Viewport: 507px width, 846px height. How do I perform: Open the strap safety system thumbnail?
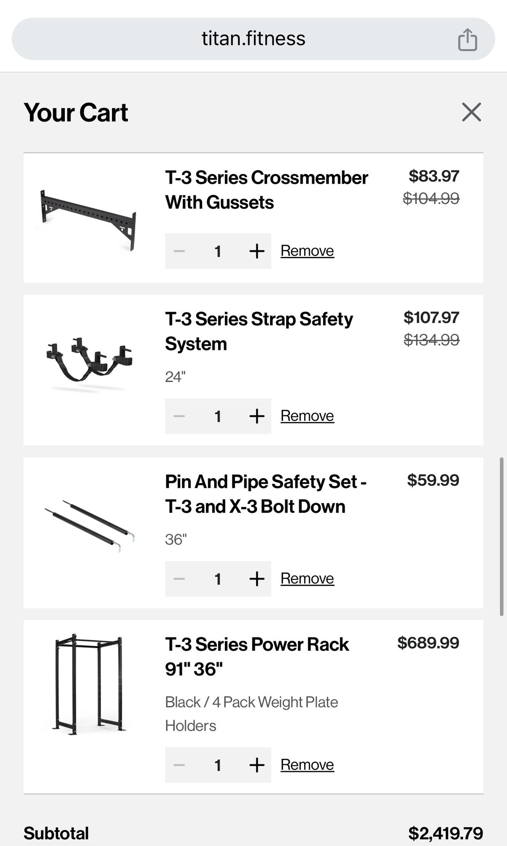pos(89,364)
